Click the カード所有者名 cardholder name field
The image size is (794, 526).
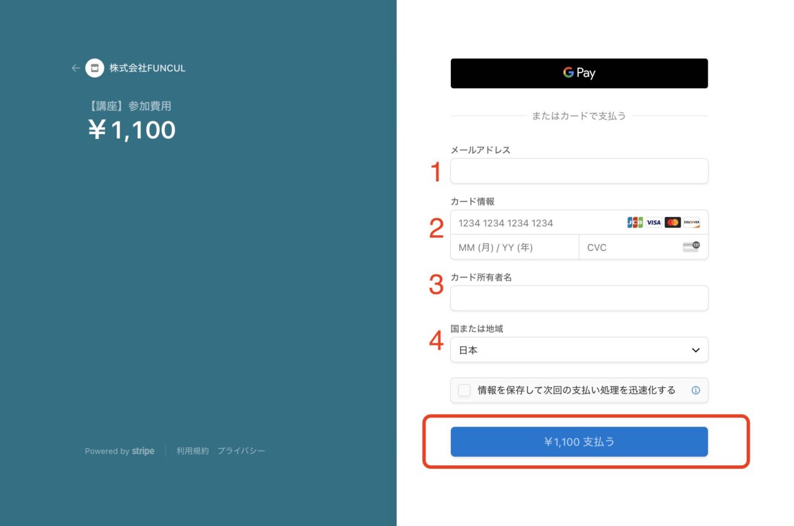click(x=579, y=298)
